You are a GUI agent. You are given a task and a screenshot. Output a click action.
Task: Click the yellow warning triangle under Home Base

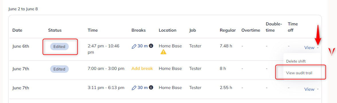(163, 52)
